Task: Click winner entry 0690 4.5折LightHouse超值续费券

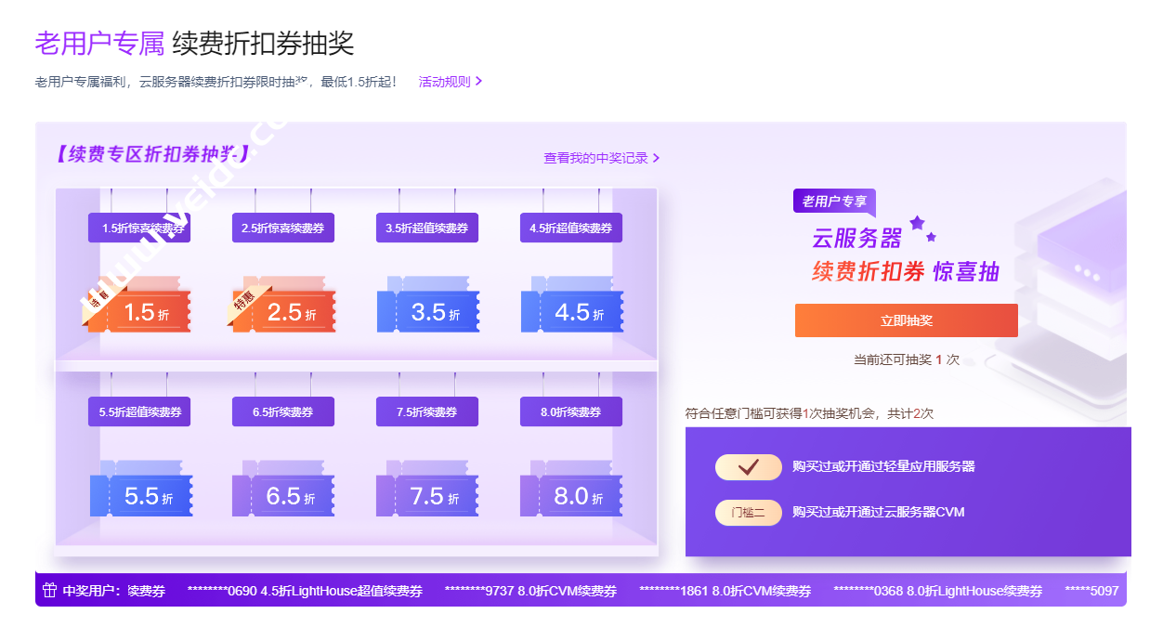Action: [x=305, y=591]
